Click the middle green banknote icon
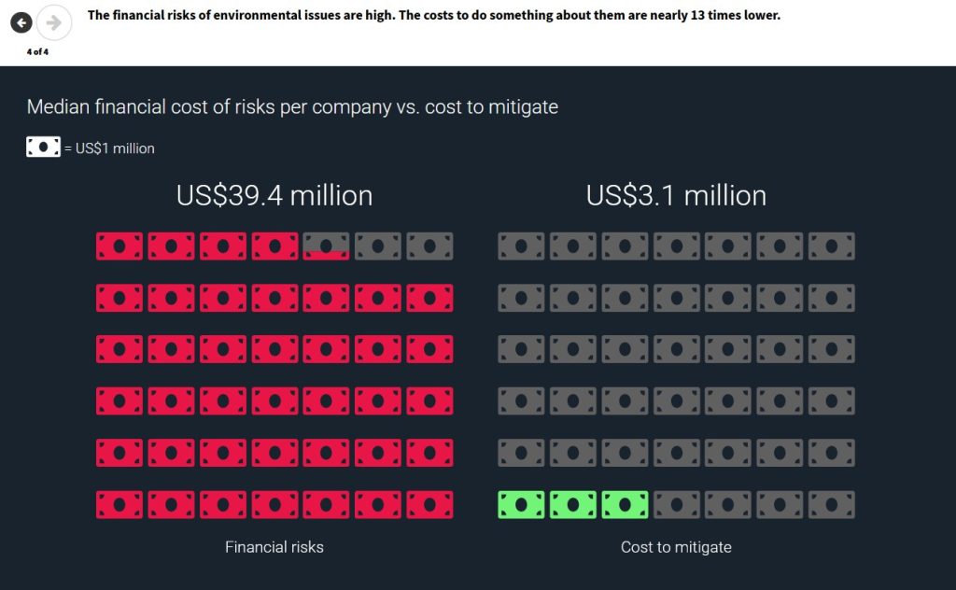The height and width of the screenshot is (590, 956). pos(573,505)
